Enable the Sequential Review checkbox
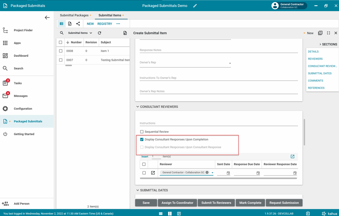This screenshot has width=339, height=216. coord(142,132)
